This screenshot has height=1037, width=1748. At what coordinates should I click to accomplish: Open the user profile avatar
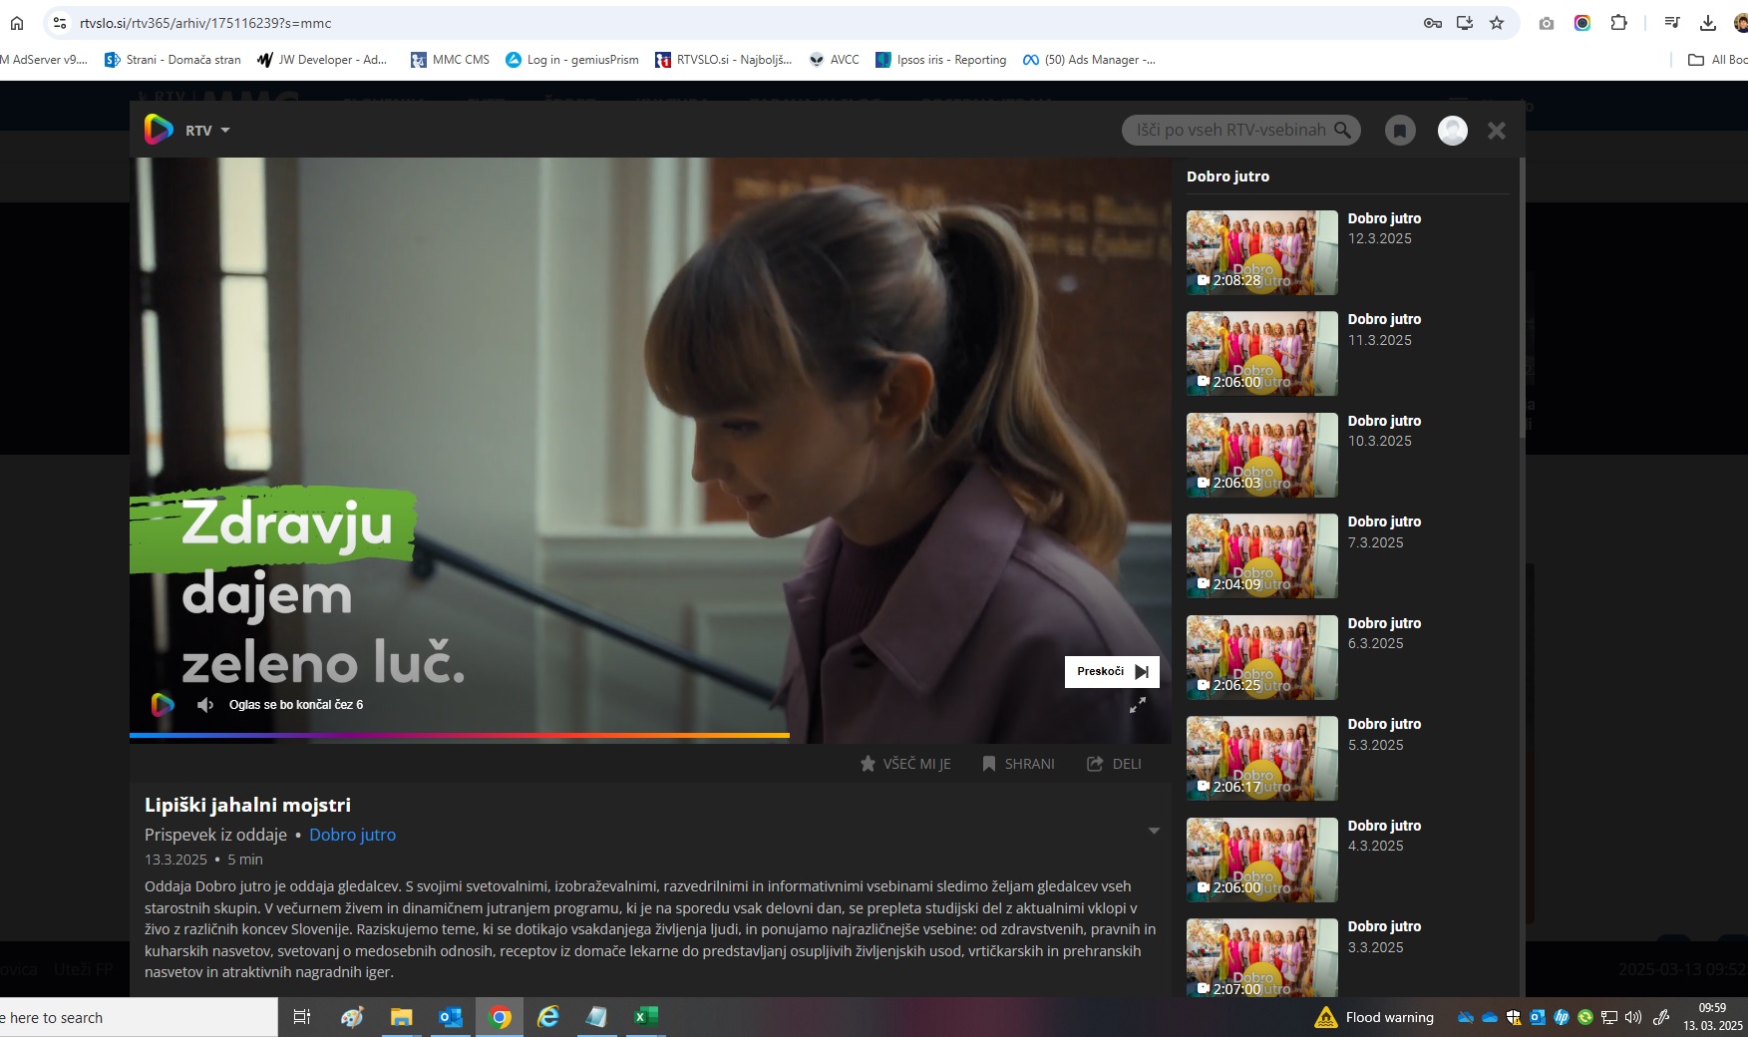click(1452, 131)
